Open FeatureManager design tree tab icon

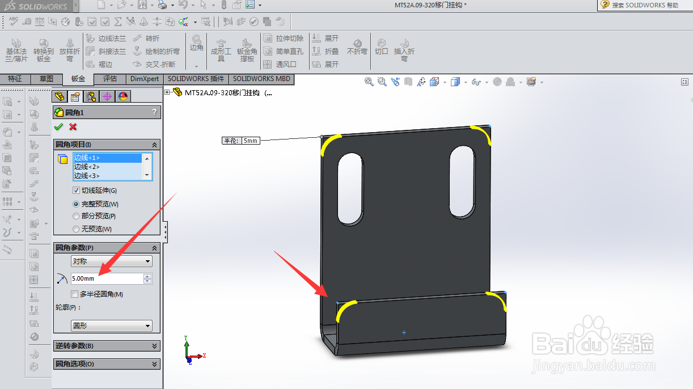(59, 96)
